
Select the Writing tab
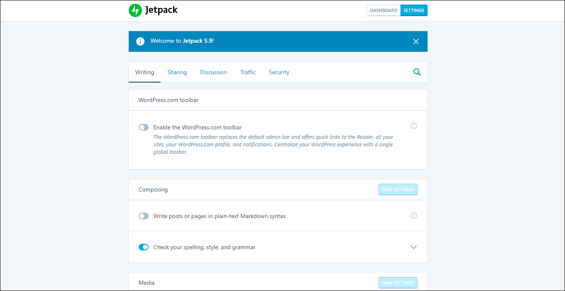144,72
